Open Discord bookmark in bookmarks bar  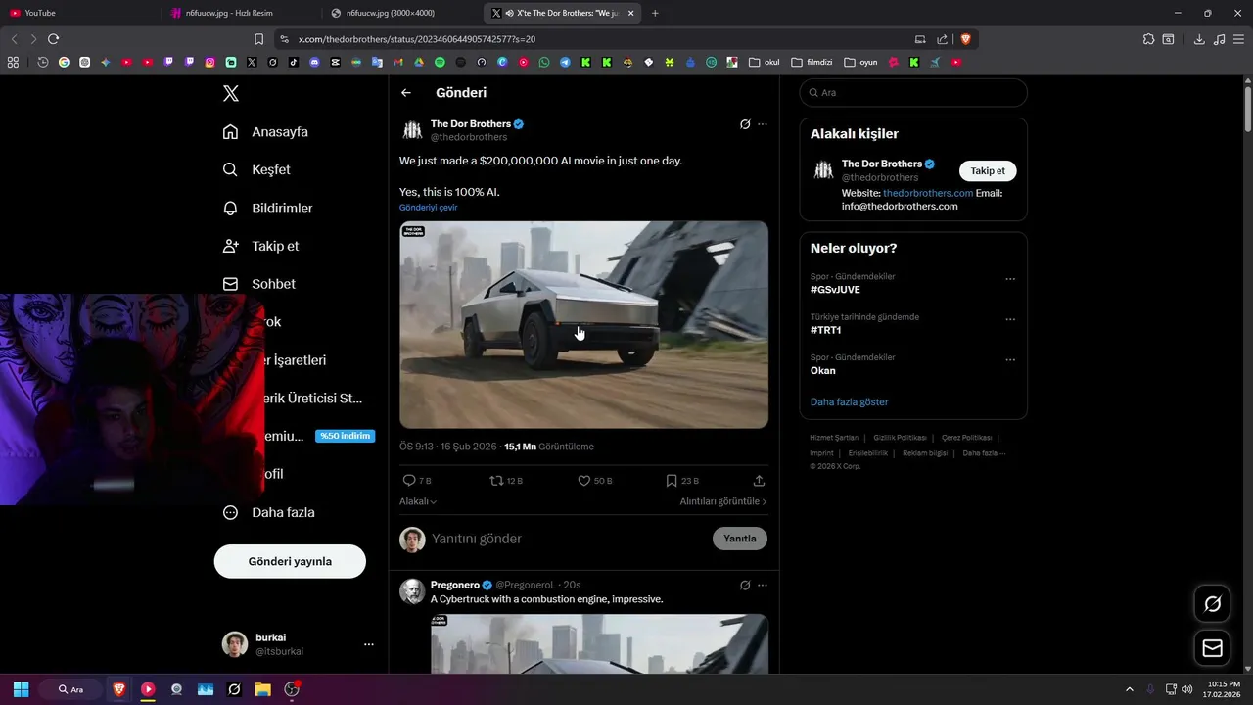point(314,62)
